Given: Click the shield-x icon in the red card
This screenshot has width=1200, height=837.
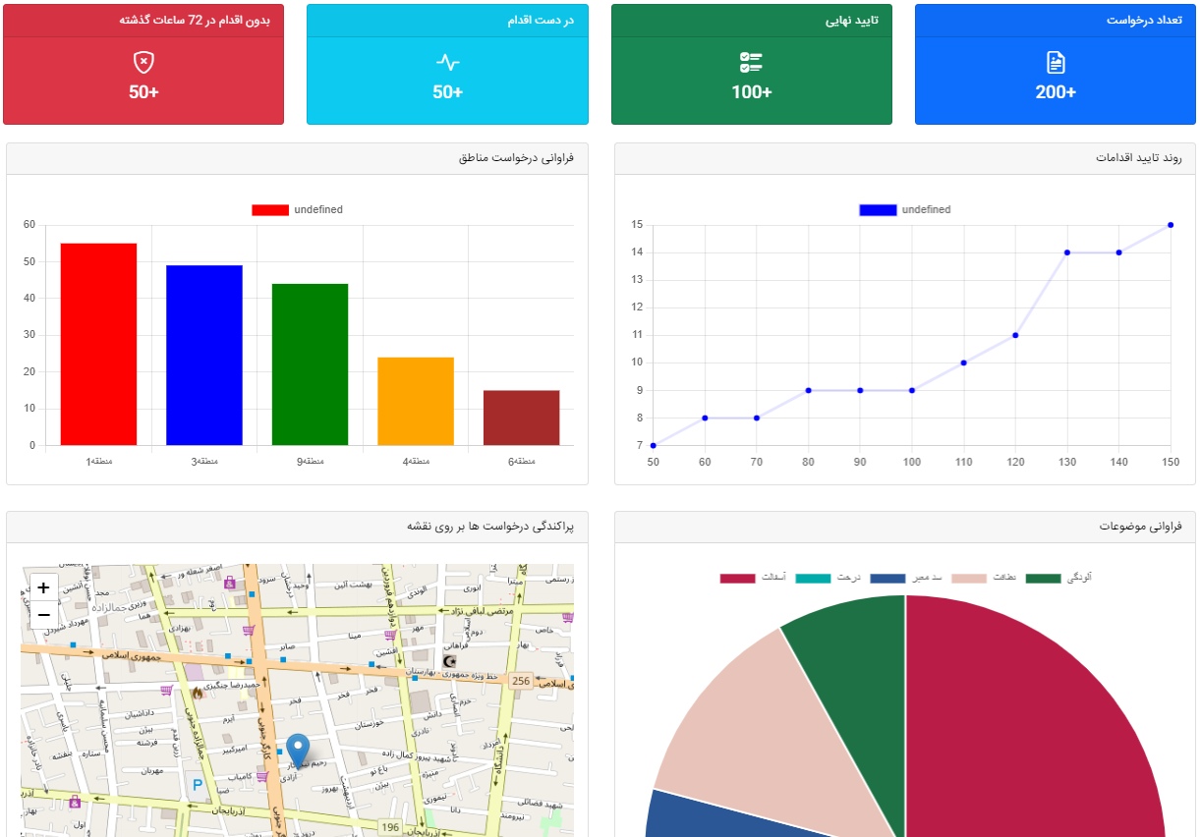Looking at the screenshot, I should click(143, 63).
